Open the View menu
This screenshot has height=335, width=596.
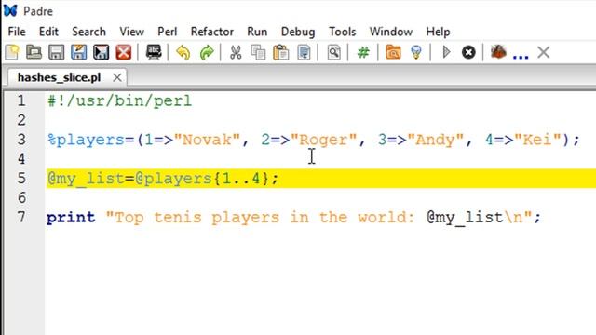click(131, 32)
